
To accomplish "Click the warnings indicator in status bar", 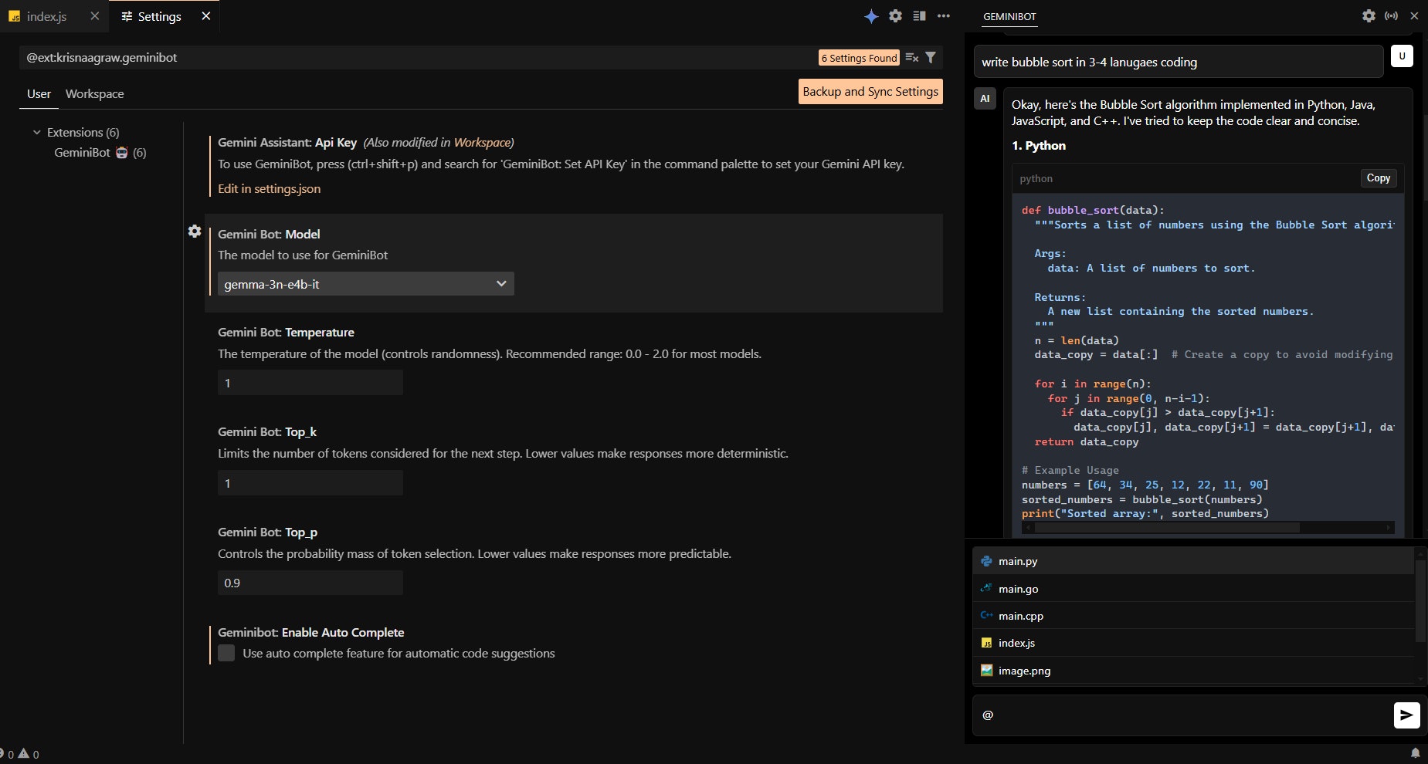I will click(x=29, y=754).
